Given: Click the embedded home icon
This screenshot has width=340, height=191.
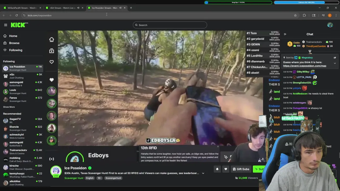Looking at the screenshot, I should click(52, 40).
